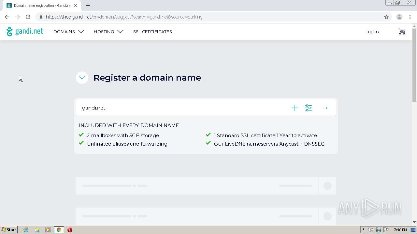Go to the gandi.net logo homepage
The height and width of the screenshot is (234, 417).
tap(25, 31)
